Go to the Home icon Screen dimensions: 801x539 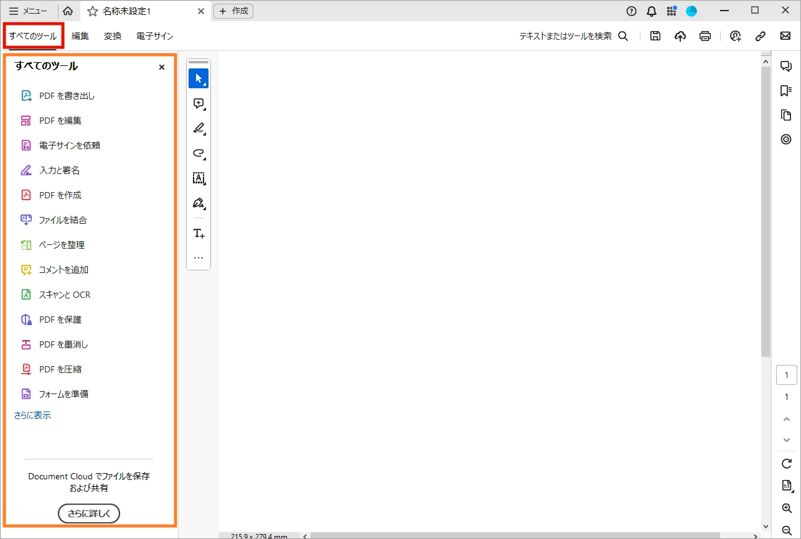point(68,11)
